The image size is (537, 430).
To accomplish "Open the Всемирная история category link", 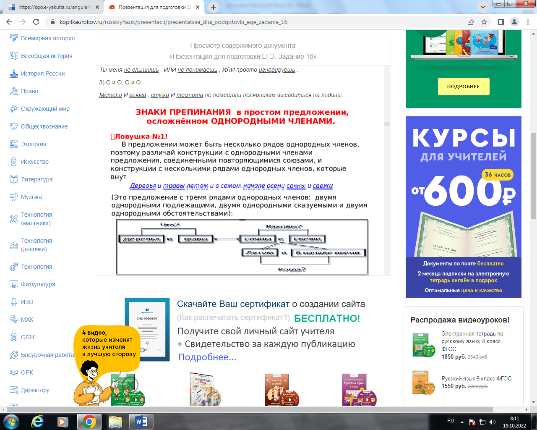I will (48, 38).
